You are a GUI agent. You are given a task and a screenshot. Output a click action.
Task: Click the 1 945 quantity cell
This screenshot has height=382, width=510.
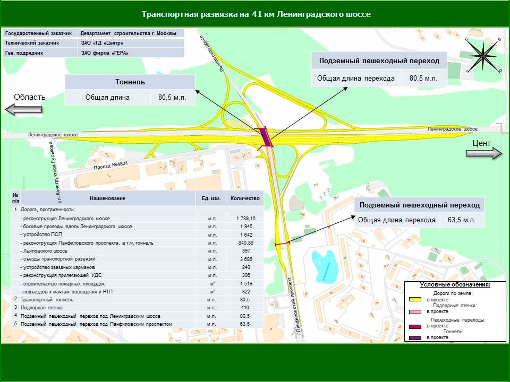click(246, 227)
